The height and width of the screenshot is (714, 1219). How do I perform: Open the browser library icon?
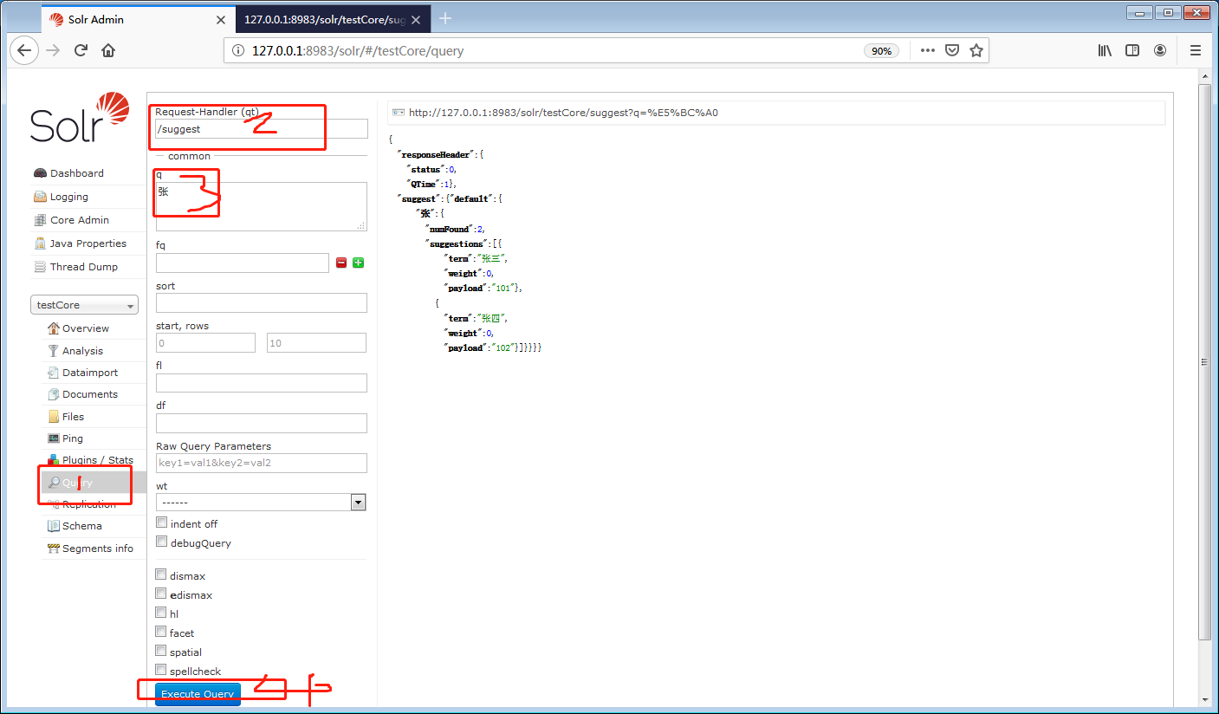[1105, 50]
